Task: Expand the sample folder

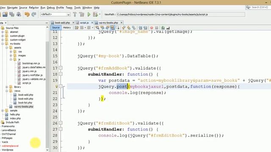Action: (x=3, y=111)
